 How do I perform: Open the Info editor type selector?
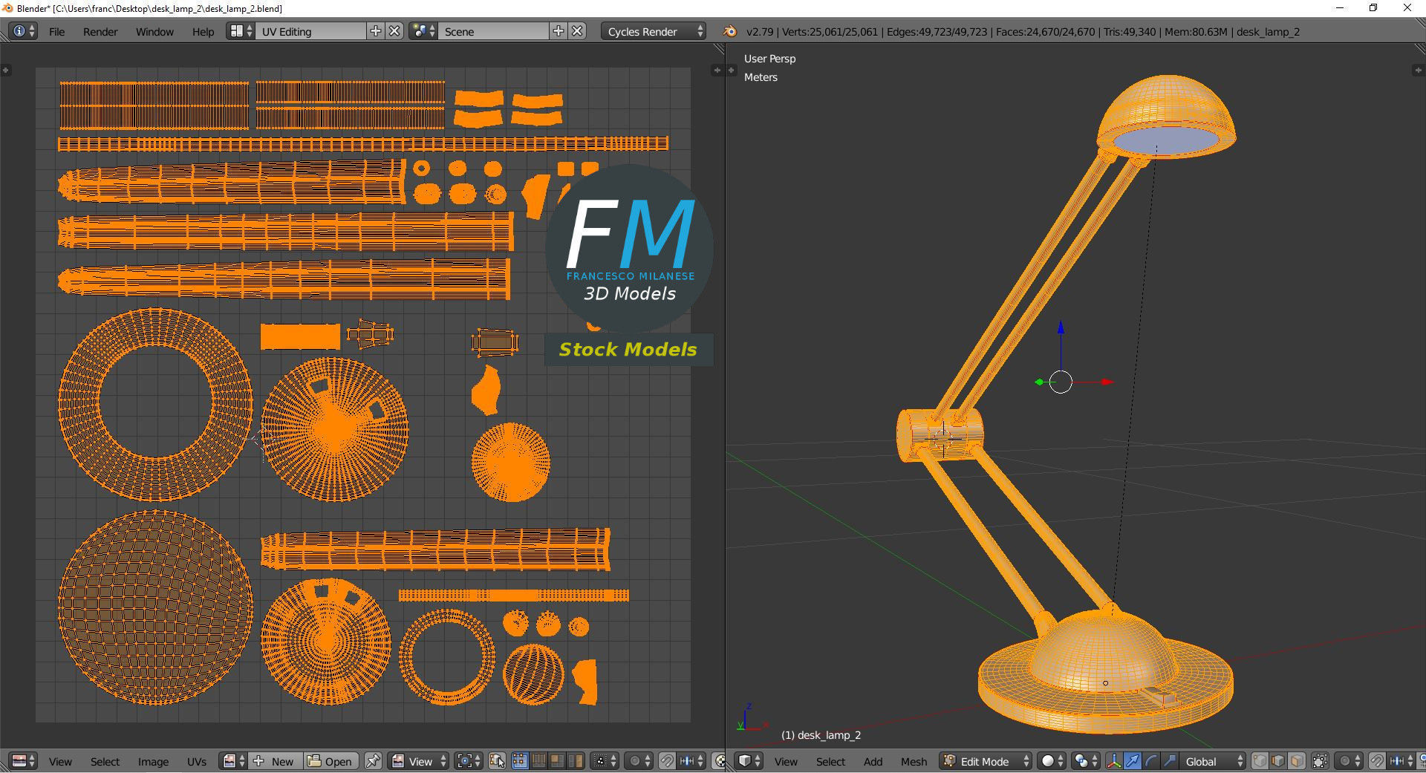click(23, 31)
